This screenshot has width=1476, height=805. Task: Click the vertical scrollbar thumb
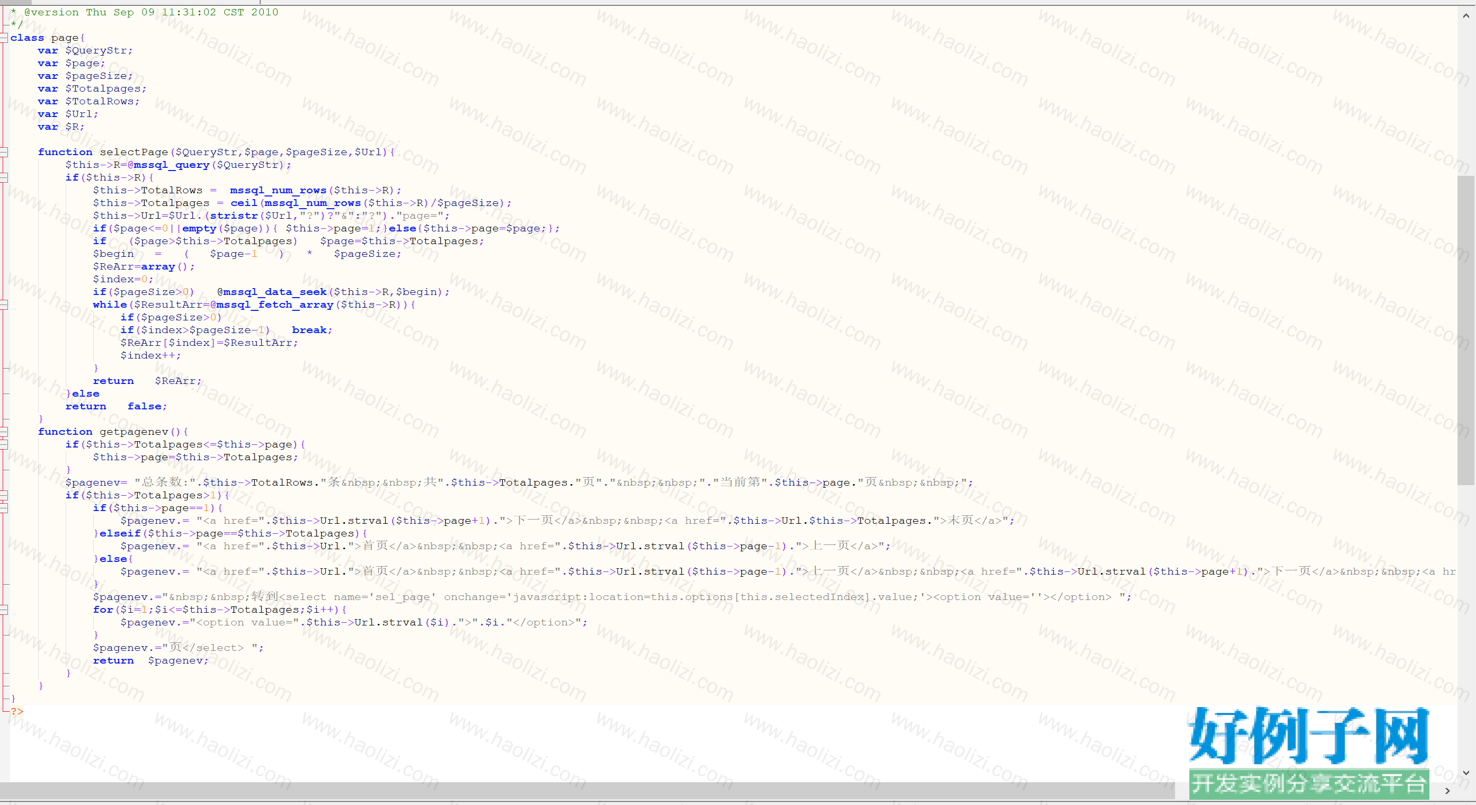click(x=1466, y=330)
